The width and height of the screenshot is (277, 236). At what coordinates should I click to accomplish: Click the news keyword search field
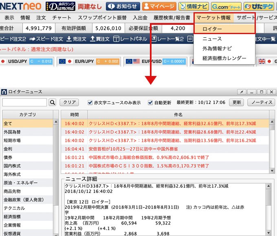tap(24, 102)
